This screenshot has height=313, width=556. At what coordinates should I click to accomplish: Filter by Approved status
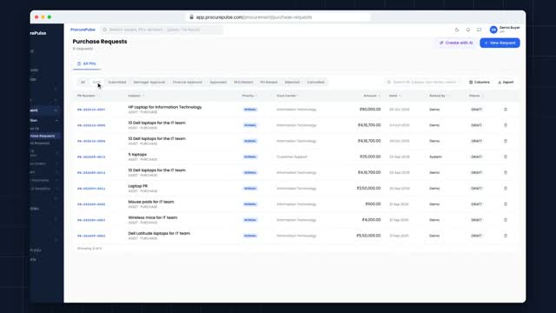[x=218, y=83]
